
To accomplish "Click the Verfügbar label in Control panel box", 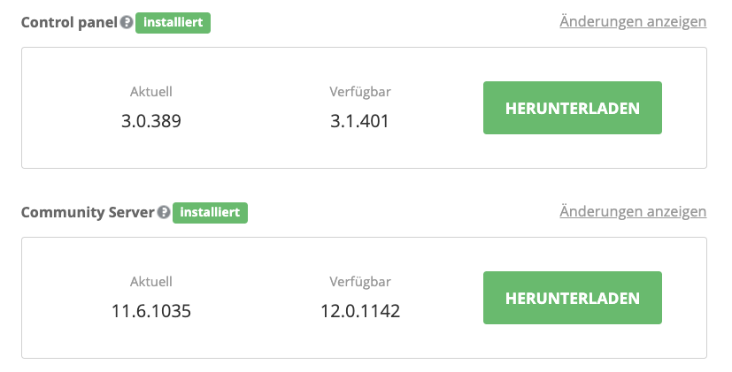I will pyautogui.click(x=360, y=92).
